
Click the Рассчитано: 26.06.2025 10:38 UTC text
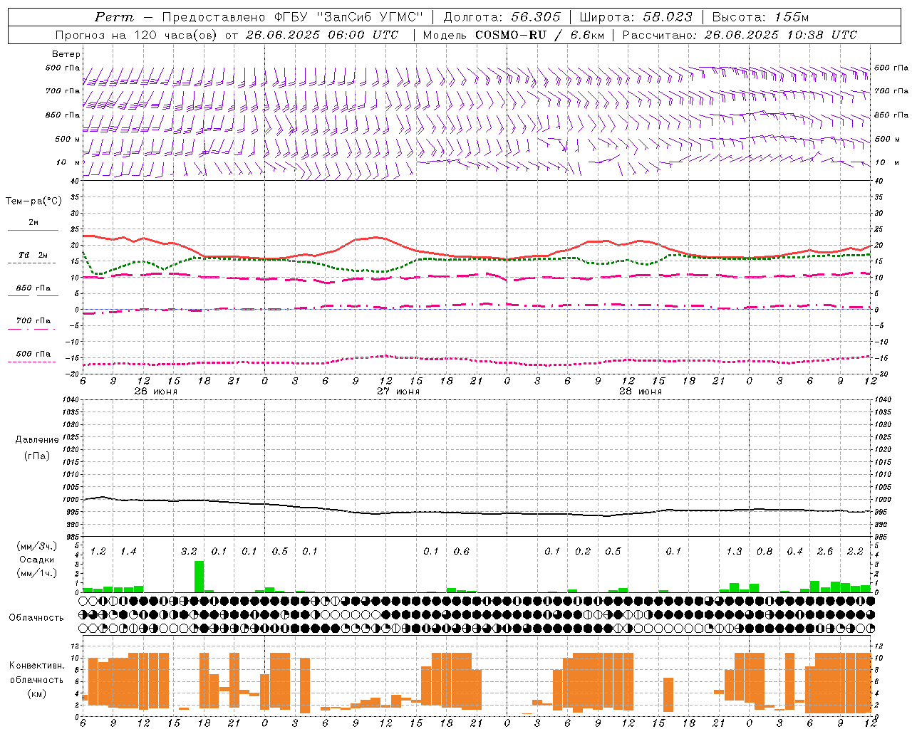tap(740, 35)
